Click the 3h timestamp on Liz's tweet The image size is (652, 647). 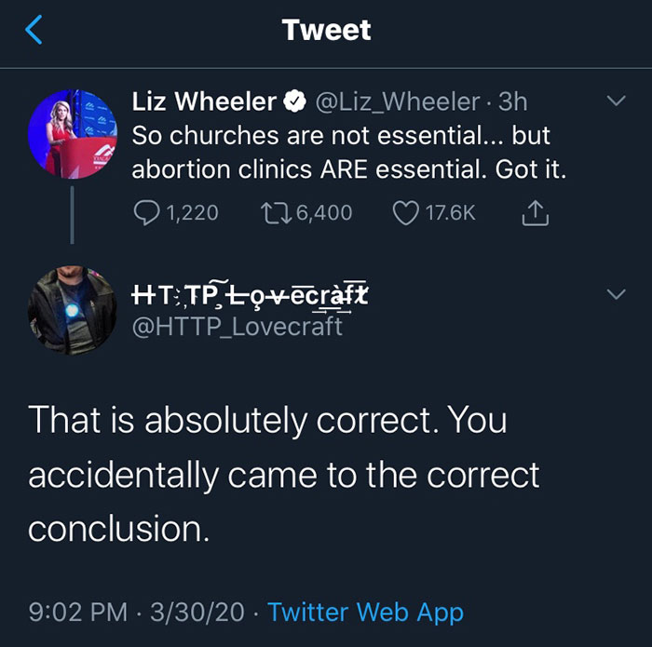[513, 101]
